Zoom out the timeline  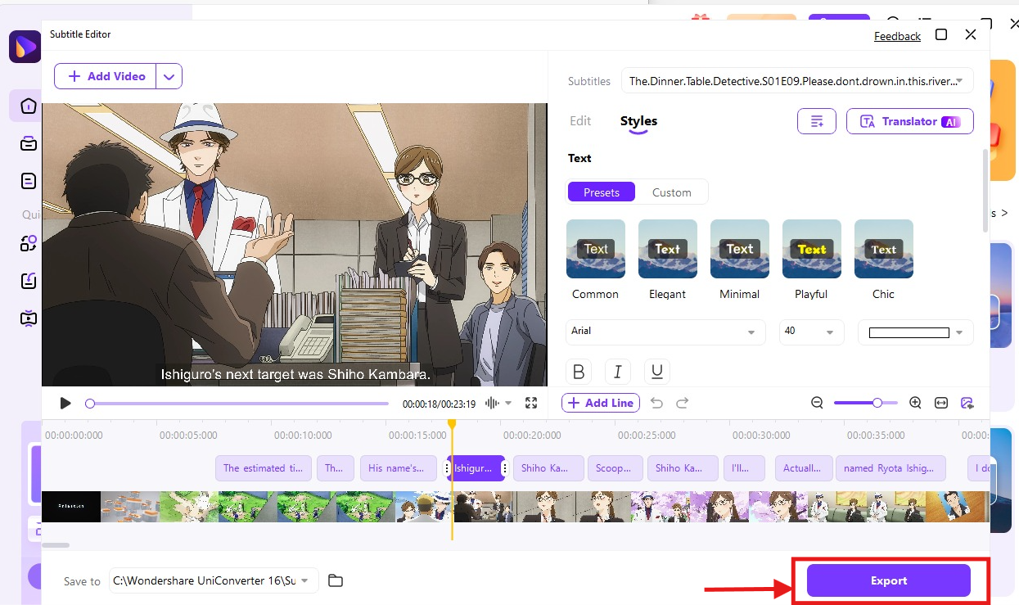pos(817,403)
